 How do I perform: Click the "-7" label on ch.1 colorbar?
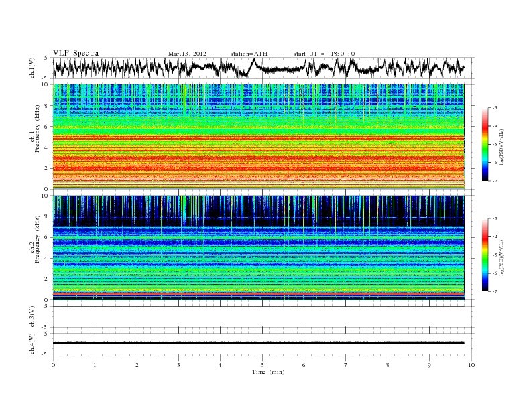[495, 181]
